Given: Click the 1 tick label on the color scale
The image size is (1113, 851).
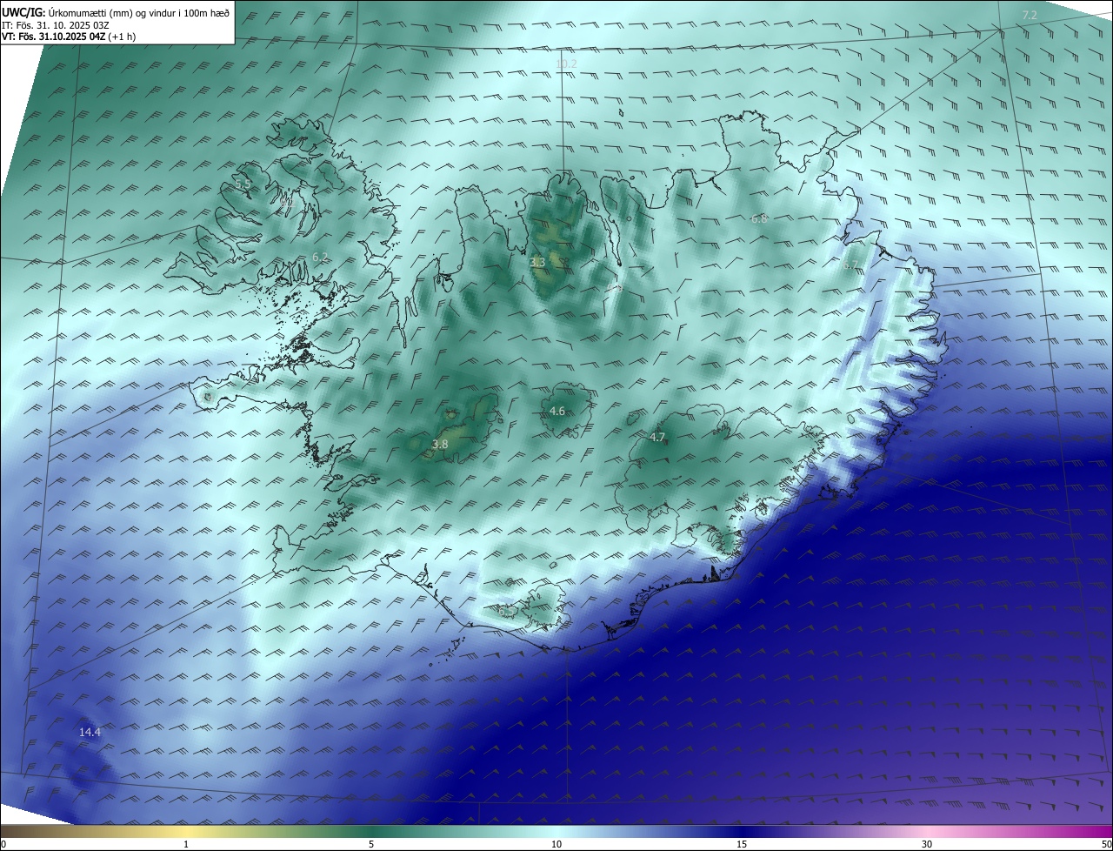Looking at the screenshot, I should pyautogui.click(x=186, y=844).
